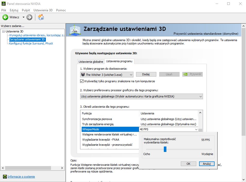
Task: Click the Dodaj button
Action: tap(146, 74)
